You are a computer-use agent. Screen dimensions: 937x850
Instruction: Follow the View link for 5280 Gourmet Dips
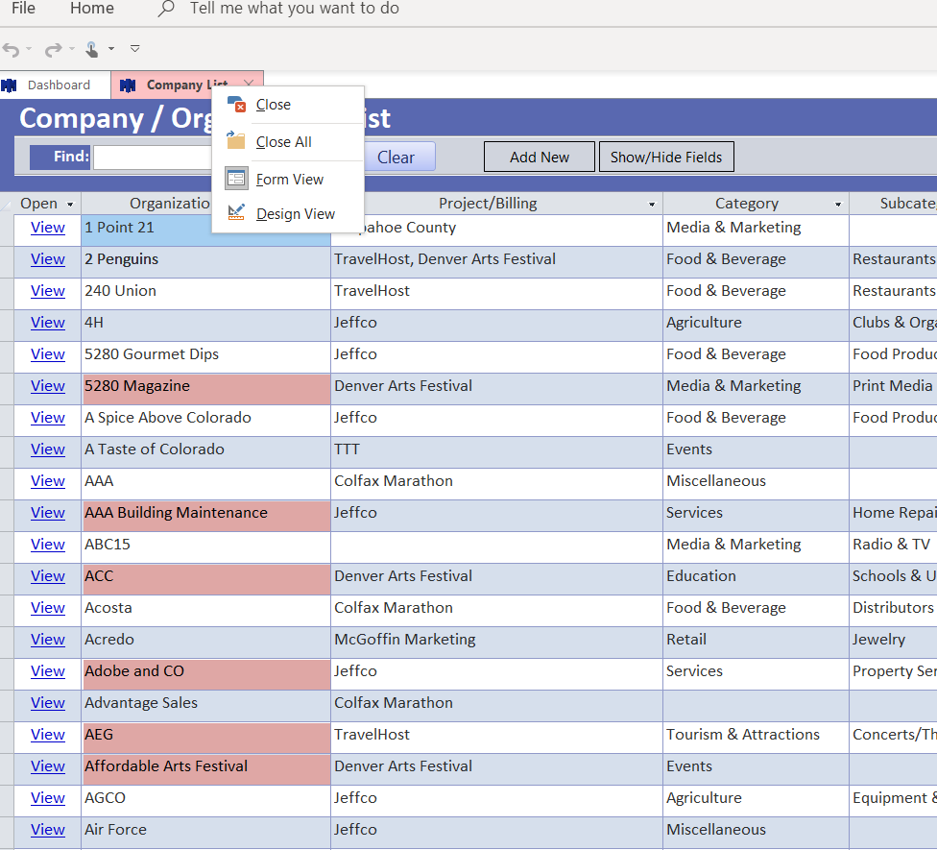(x=48, y=354)
